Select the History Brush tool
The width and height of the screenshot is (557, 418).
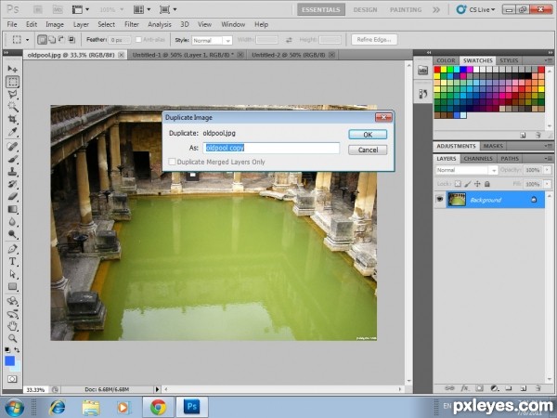pyautogui.click(x=12, y=184)
